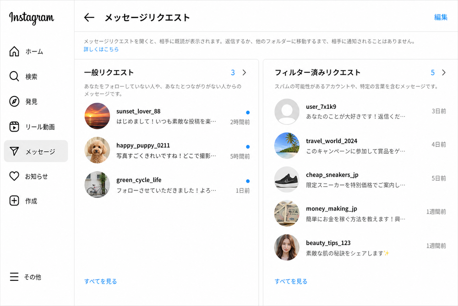The width and height of the screenshot is (458, 306).
Task: Open travel_world_2024 beach avatar
Action: coord(287,145)
